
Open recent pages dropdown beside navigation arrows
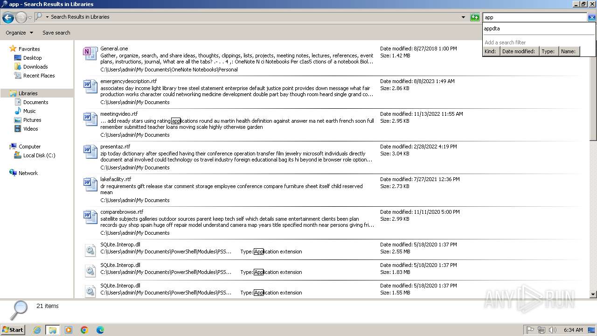[30, 18]
